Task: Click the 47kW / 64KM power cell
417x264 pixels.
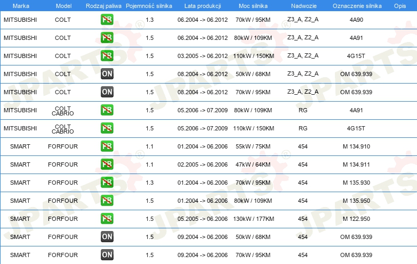Action: click(253, 164)
